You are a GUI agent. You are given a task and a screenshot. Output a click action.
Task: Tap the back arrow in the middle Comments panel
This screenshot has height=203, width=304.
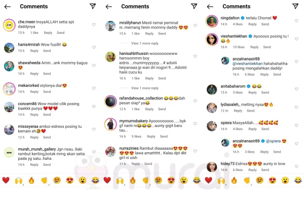tap(109, 7)
